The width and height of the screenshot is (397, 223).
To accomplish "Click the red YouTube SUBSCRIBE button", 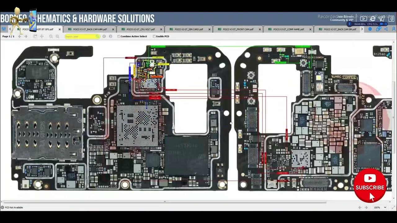I will (370, 185).
